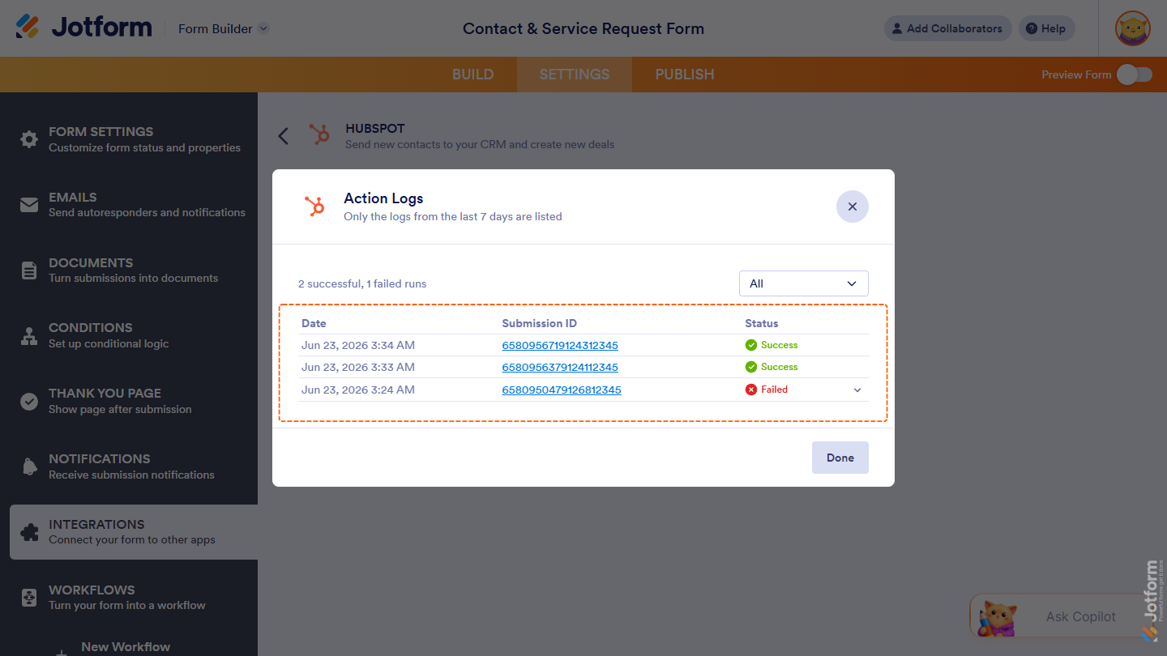Switch to the PUBLISH tab
Screen dimensions: 1167x656
[685, 75]
